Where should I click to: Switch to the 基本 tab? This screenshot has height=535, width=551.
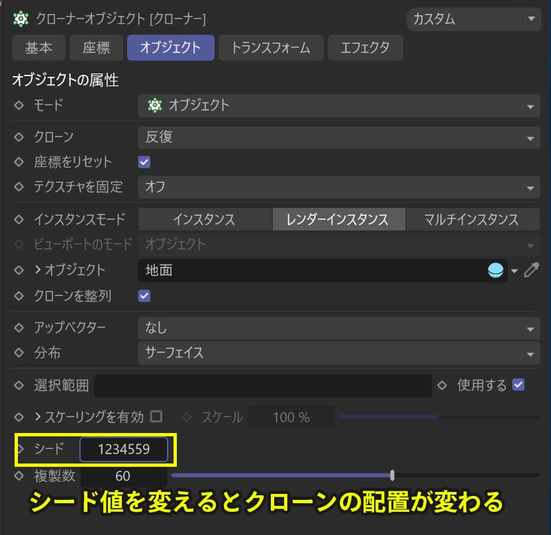pyautogui.click(x=38, y=48)
